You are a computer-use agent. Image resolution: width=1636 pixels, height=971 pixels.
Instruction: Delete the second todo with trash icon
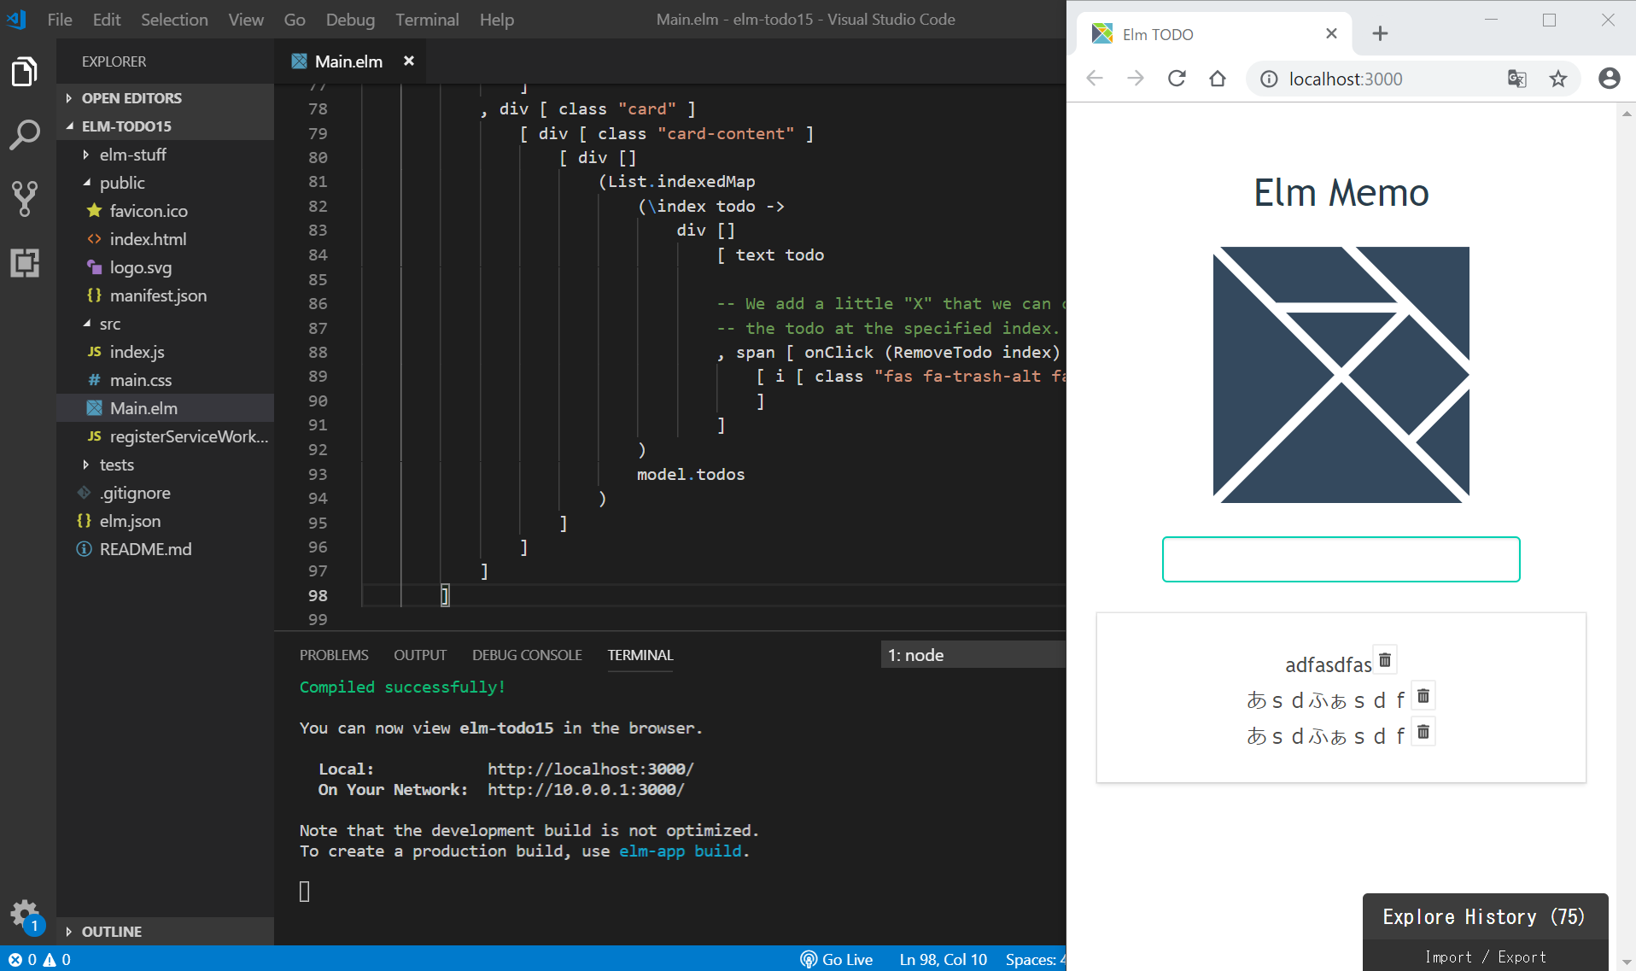click(1423, 696)
